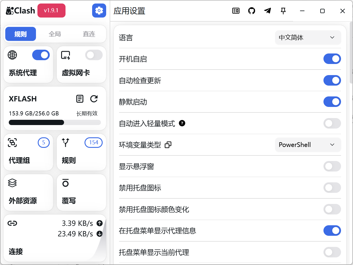Click help icon beside 自动进入轻量模式
The image size is (353, 265).
[x=182, y=123]
